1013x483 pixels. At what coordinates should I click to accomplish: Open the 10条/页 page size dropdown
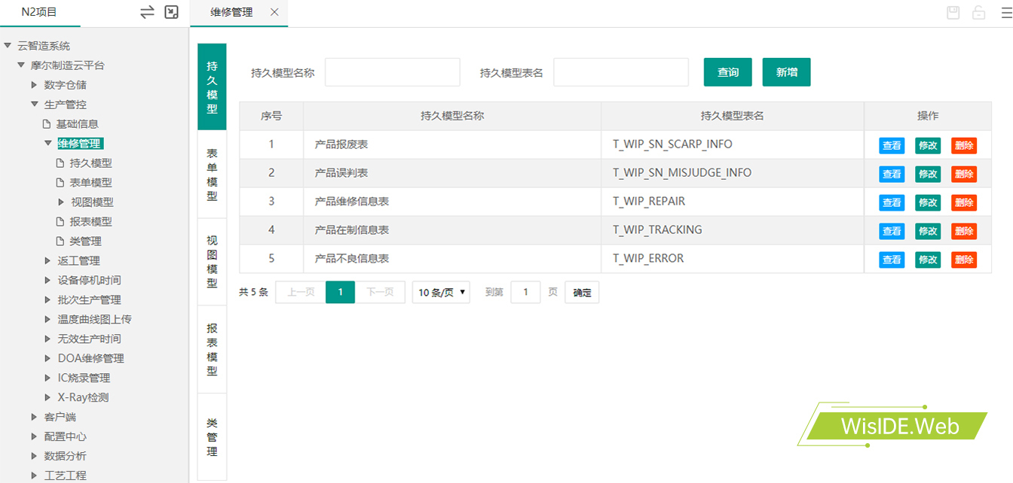click(441, 293)
